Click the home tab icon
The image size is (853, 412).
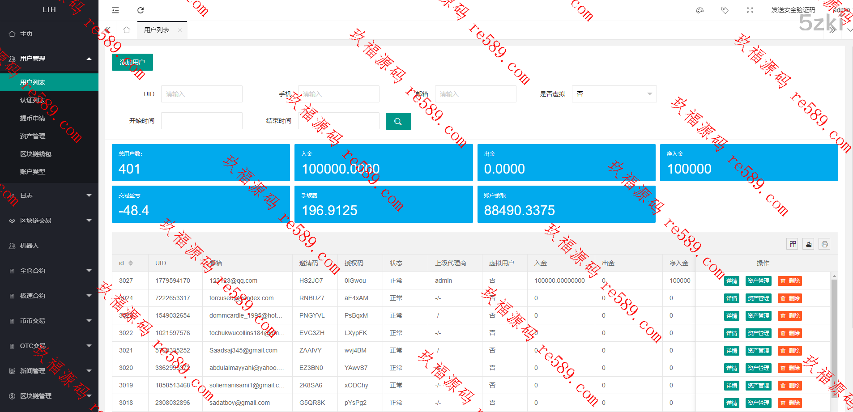pyautogui.click(x=127, y=30)
